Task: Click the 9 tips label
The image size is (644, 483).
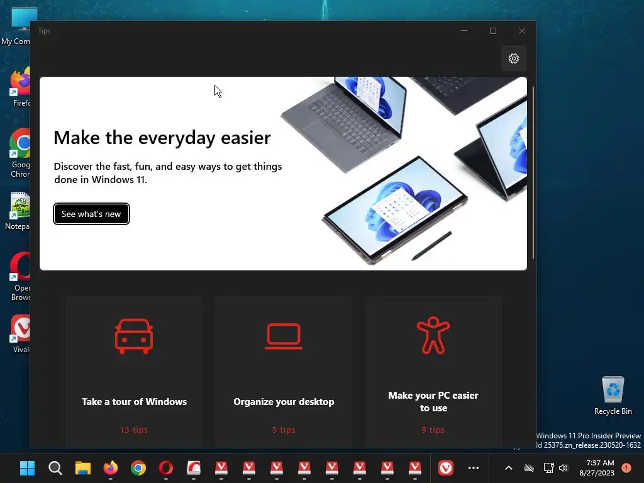Action: click(433, 430)
